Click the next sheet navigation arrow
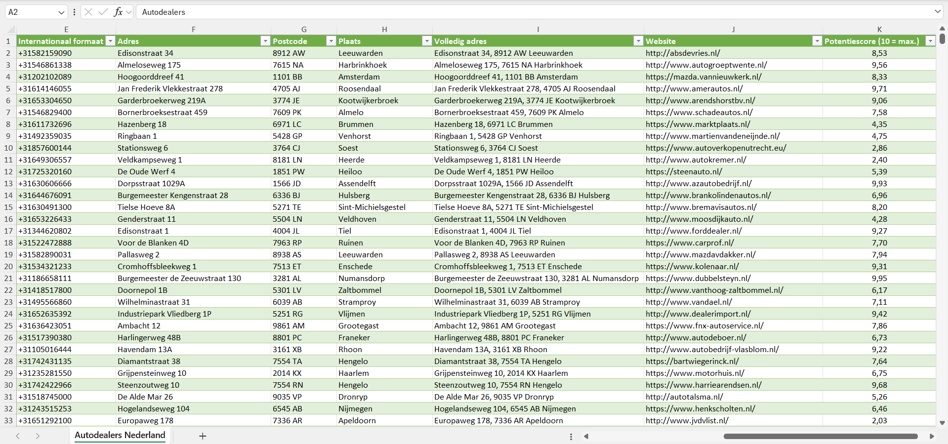Screen dimensions: 948x444 38,436
